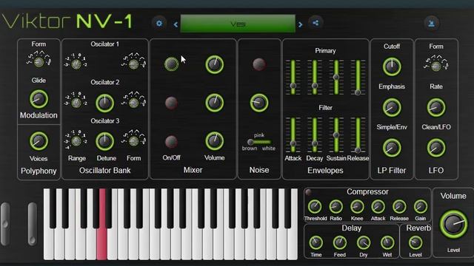Click the Filter envelope Sustain slider
Viewport: 474px width, 266px height.
pyautogui.click(x=336, y=134)
